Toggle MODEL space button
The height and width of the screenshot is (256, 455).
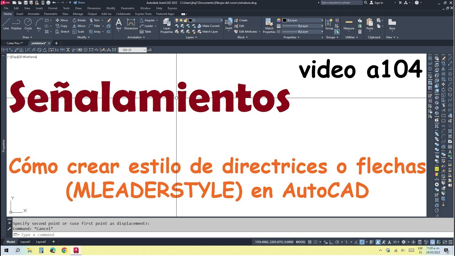tap(301, 242)
